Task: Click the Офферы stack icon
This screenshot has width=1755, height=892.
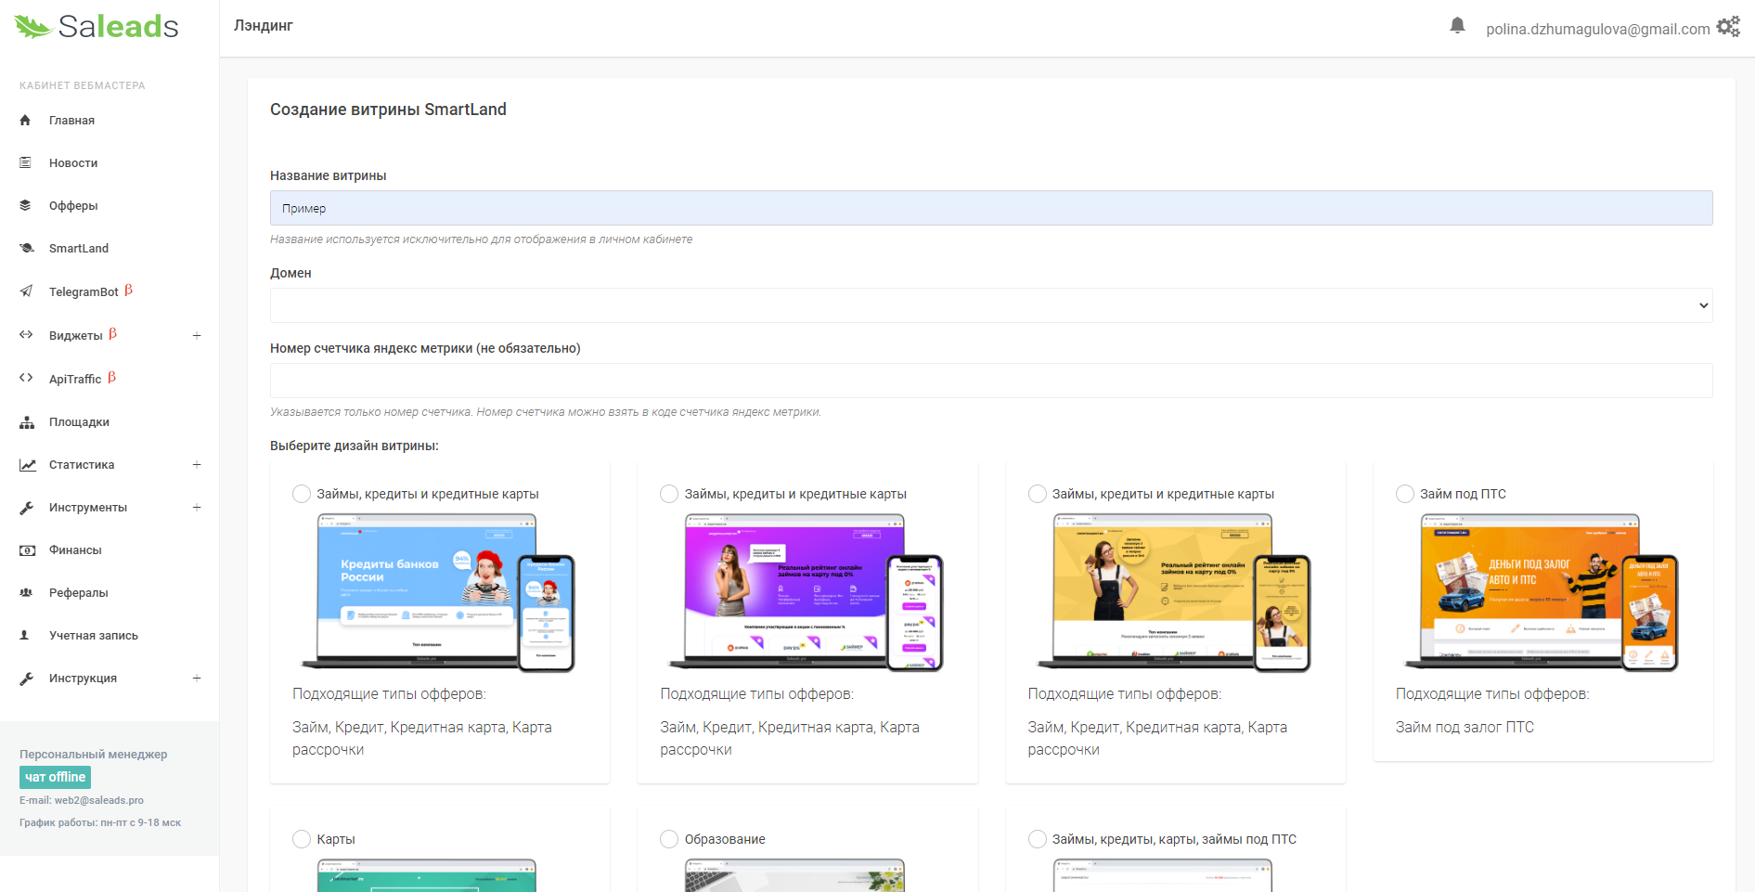Action: click(x=26, y=206)
